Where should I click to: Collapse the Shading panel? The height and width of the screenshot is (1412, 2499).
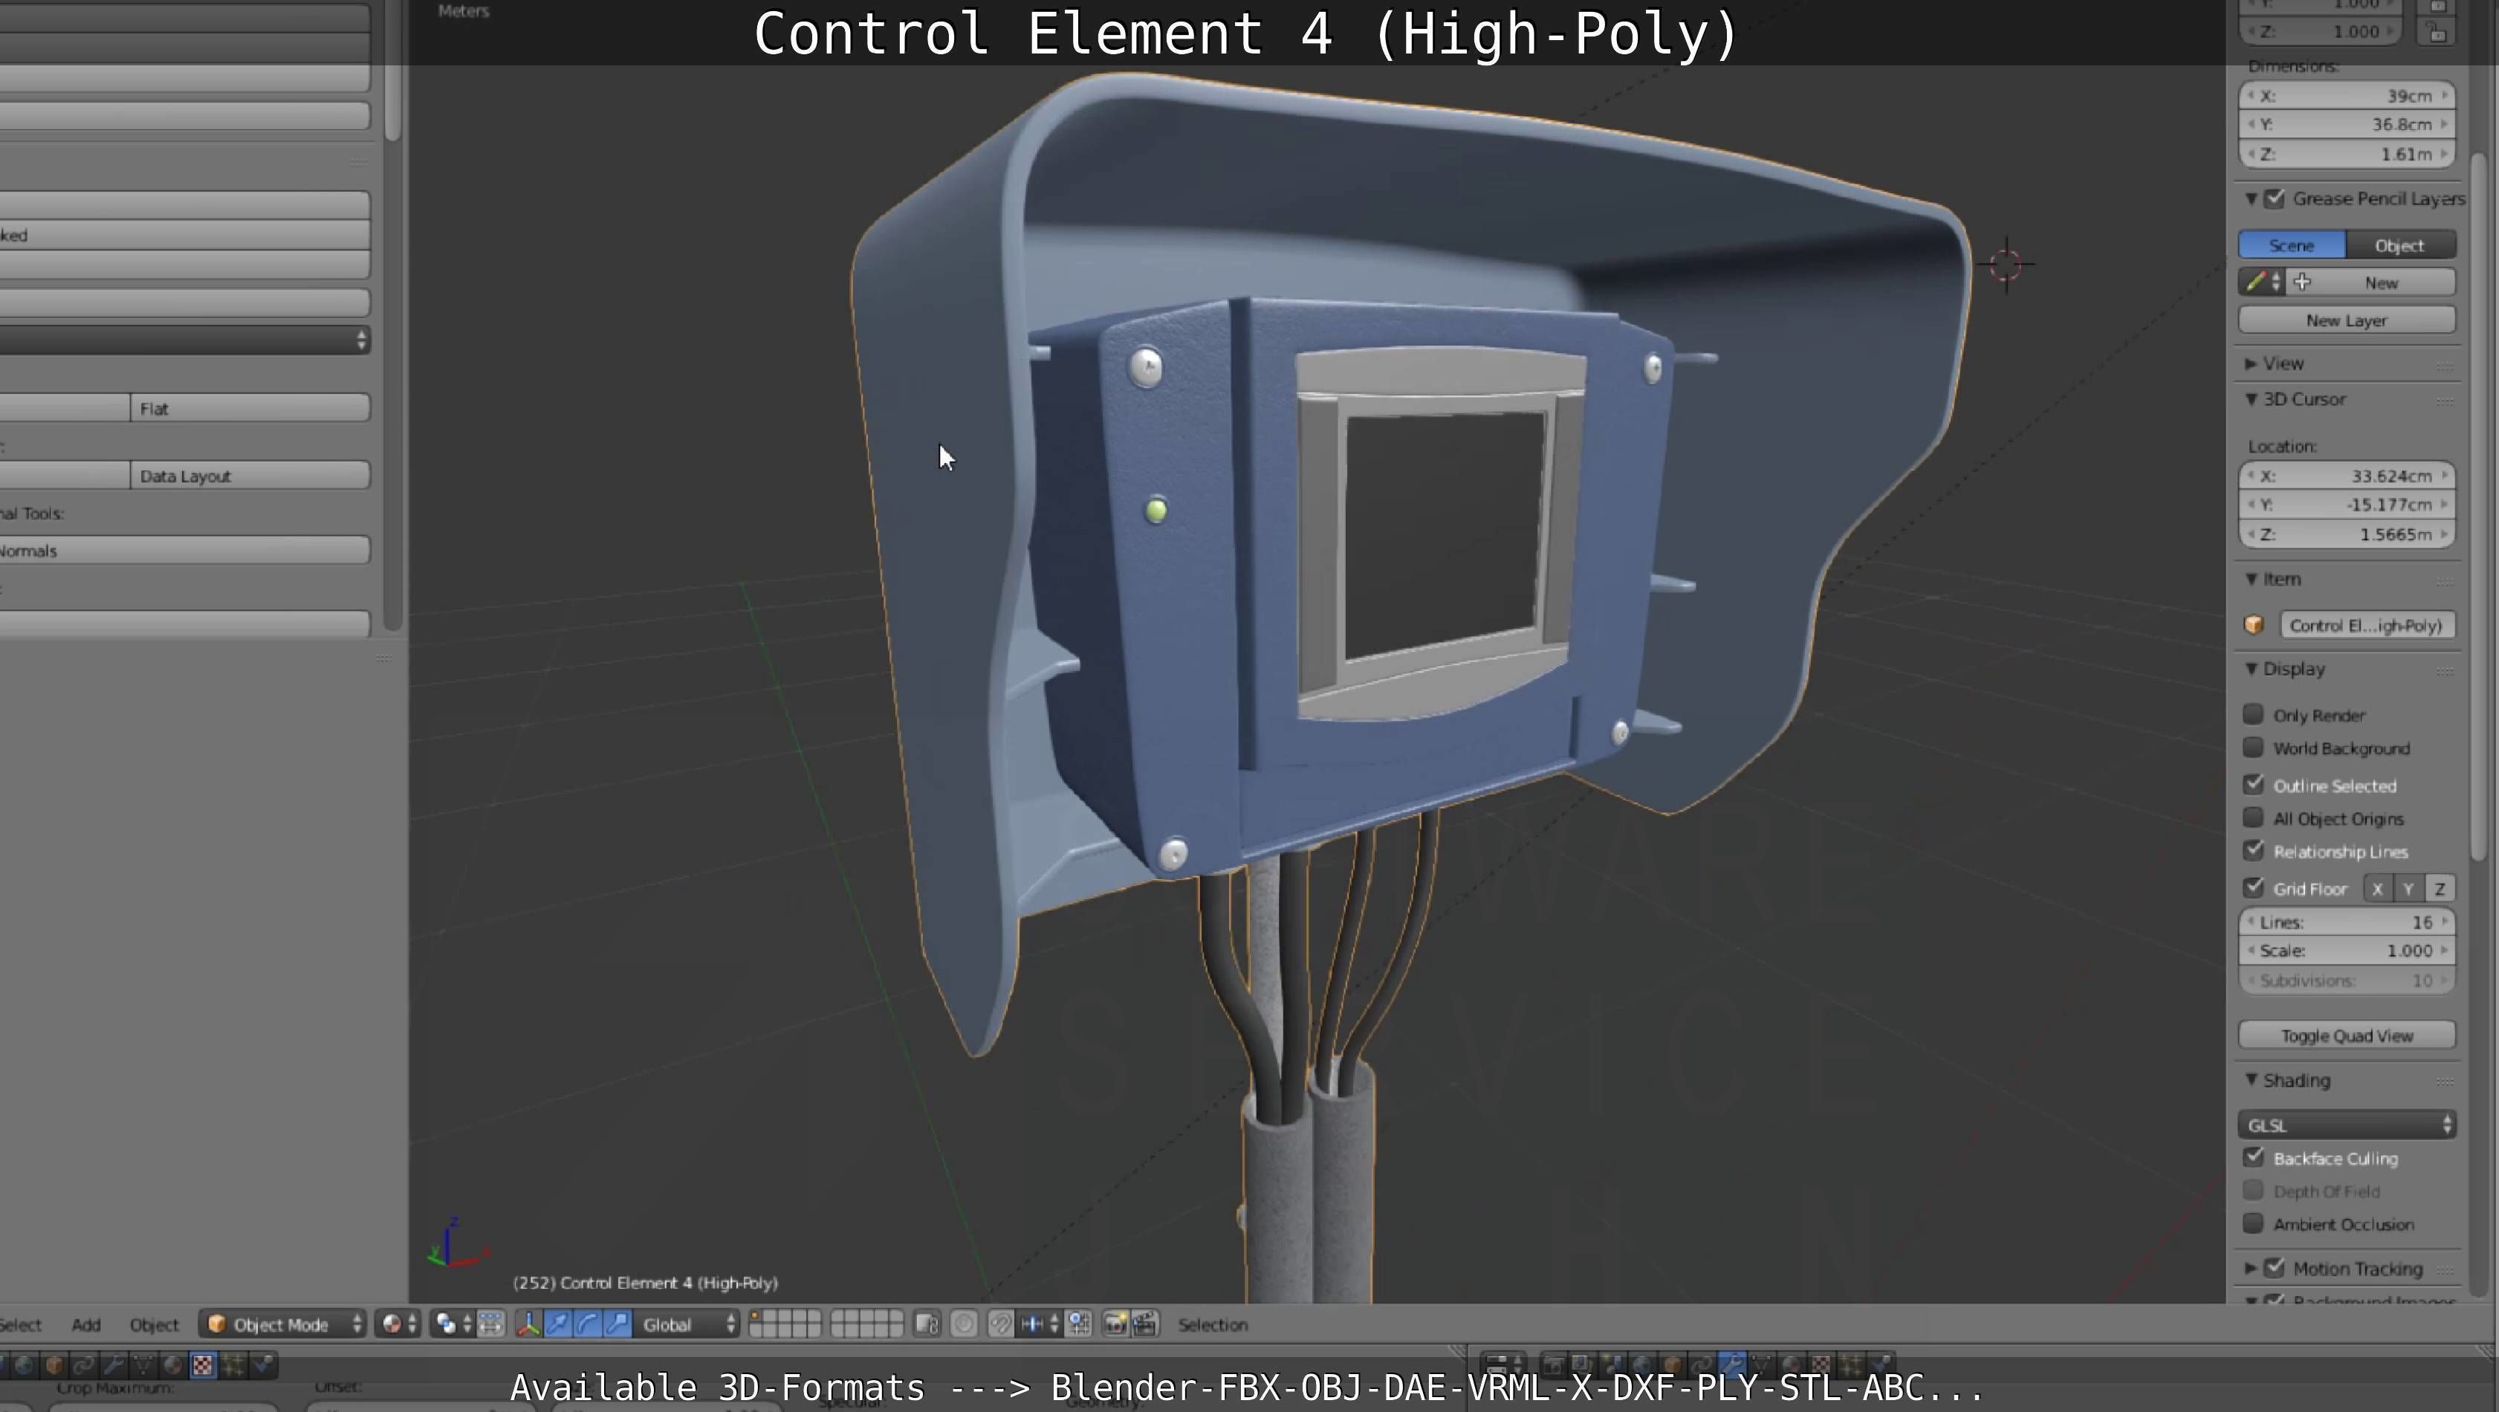pos(2251,1080)
